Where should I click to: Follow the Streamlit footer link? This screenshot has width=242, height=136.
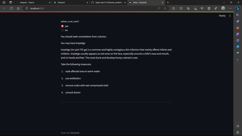pyautogui.click(x=75, y=133)
